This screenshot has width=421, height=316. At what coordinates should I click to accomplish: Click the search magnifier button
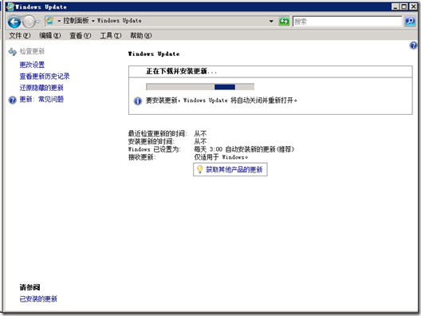pos(410,21)
